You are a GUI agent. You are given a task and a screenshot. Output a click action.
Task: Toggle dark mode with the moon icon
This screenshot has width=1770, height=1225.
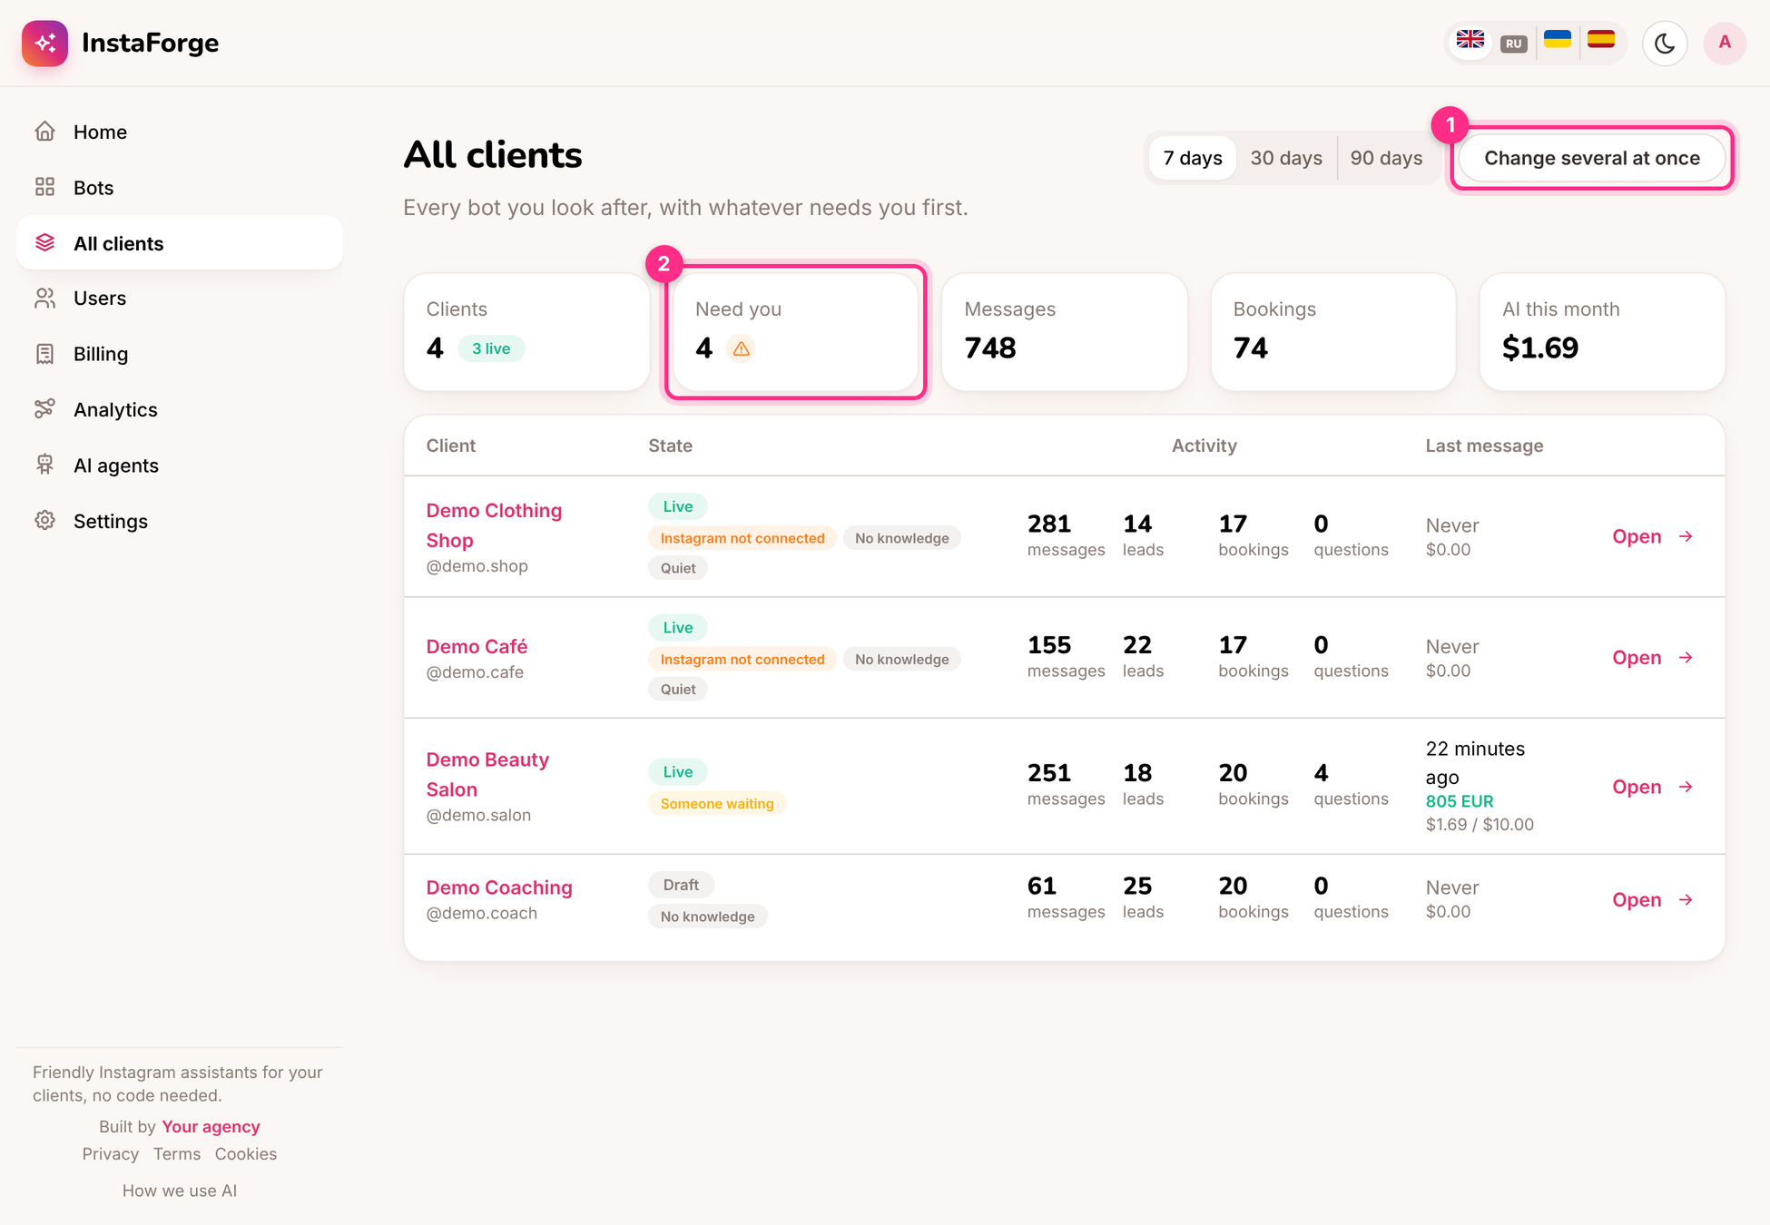pos(1665,43)
